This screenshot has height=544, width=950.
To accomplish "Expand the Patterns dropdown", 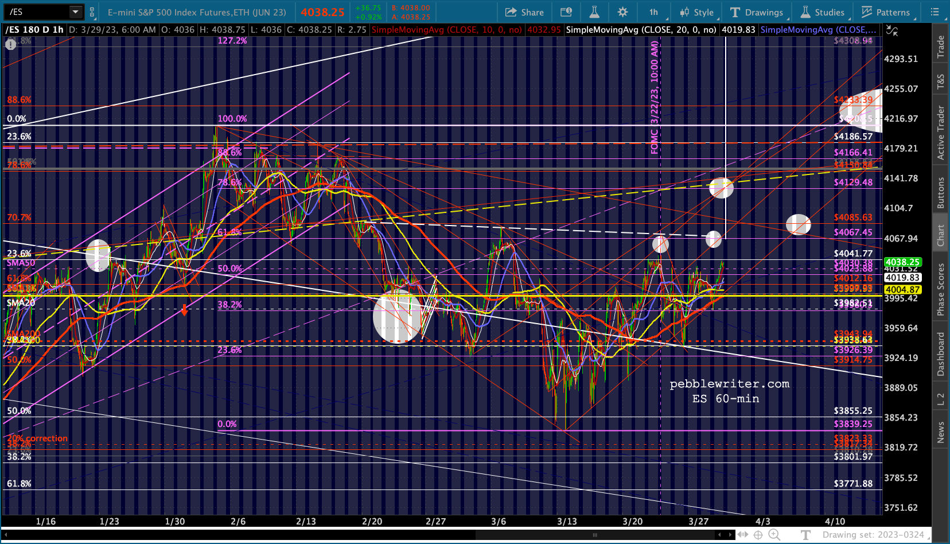I will 885,12.
